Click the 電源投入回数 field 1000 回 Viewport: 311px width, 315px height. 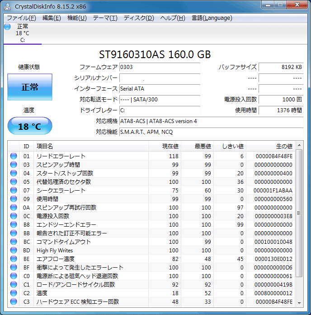[x=281, y=100]
